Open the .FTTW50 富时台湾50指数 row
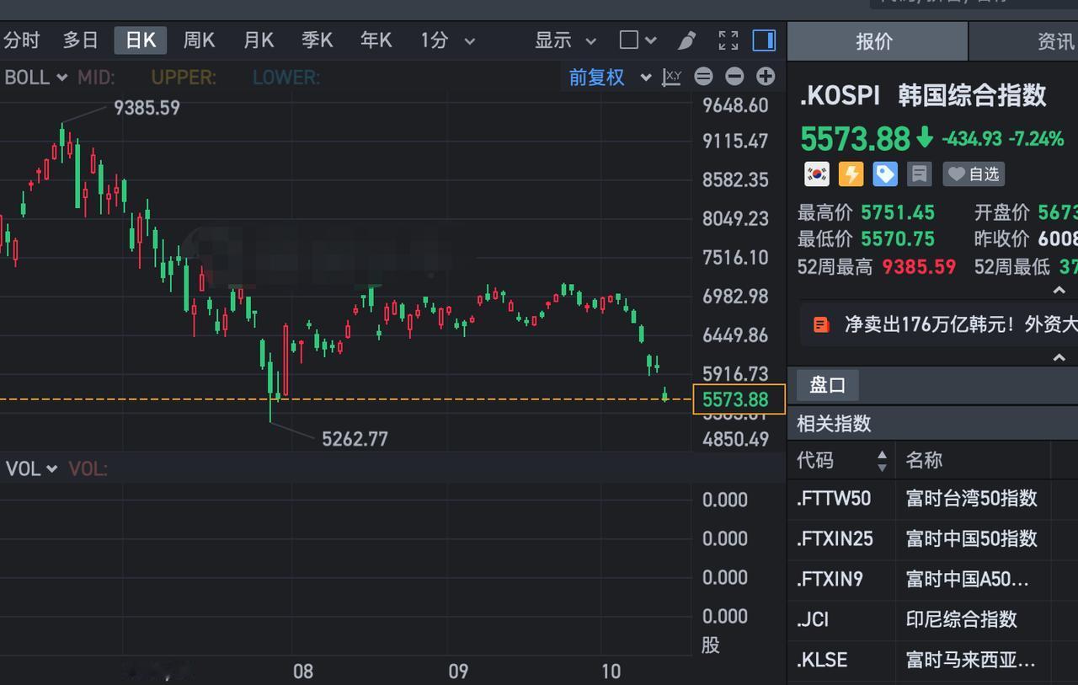The width and height of the screenshot is (1078, 685). pos(933,498)
